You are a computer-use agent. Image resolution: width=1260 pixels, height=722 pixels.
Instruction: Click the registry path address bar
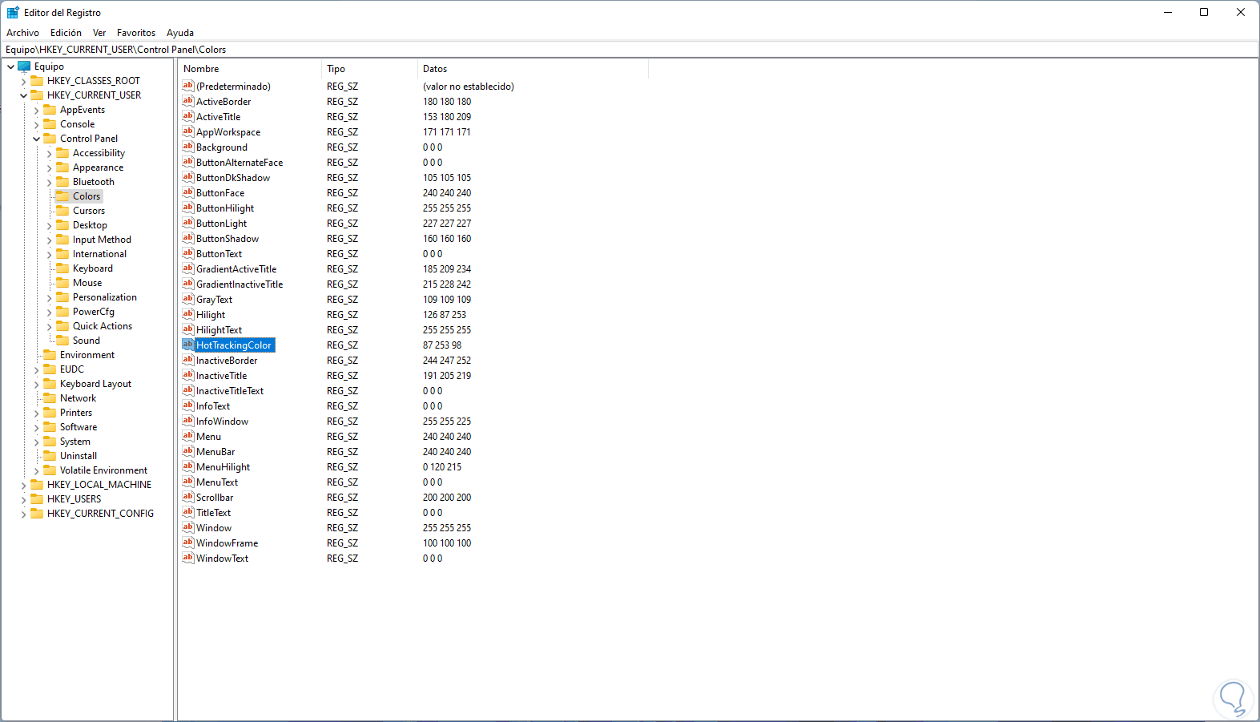[630, 49]
